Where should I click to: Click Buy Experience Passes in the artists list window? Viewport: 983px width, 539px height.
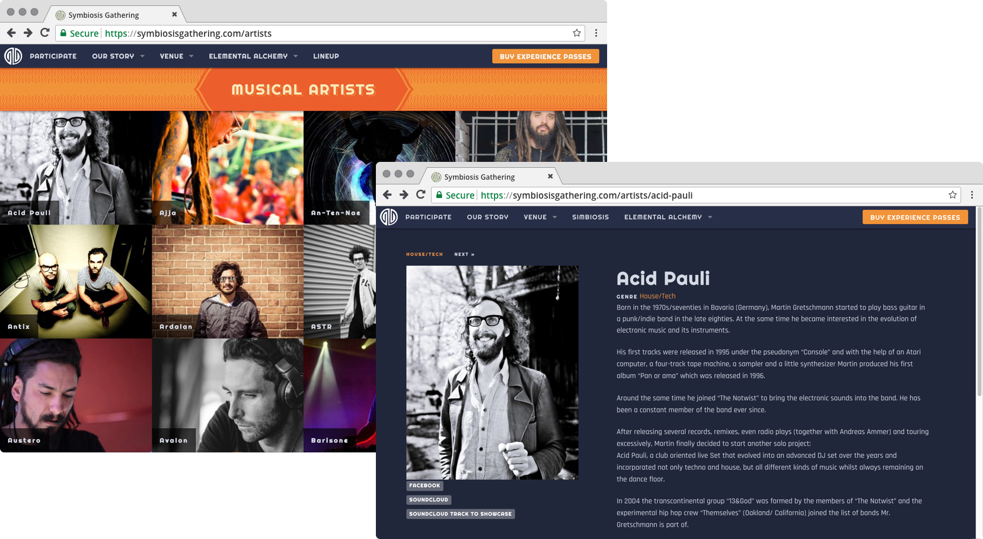(x=545, y=56)
